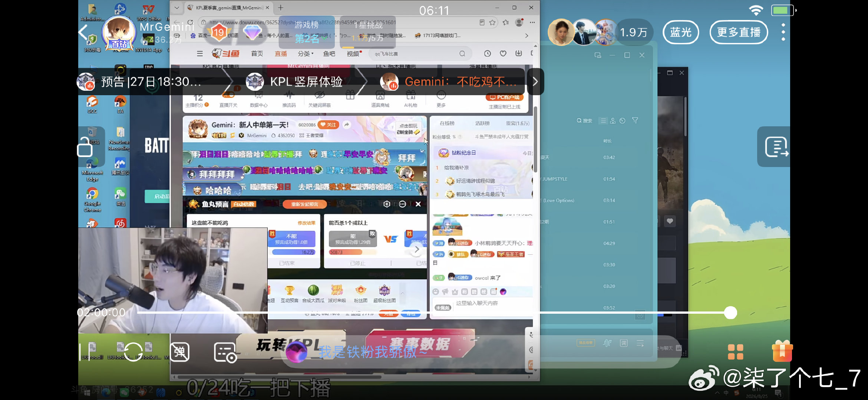
Task: Bookmark the page with star icon
Action: 492,23
